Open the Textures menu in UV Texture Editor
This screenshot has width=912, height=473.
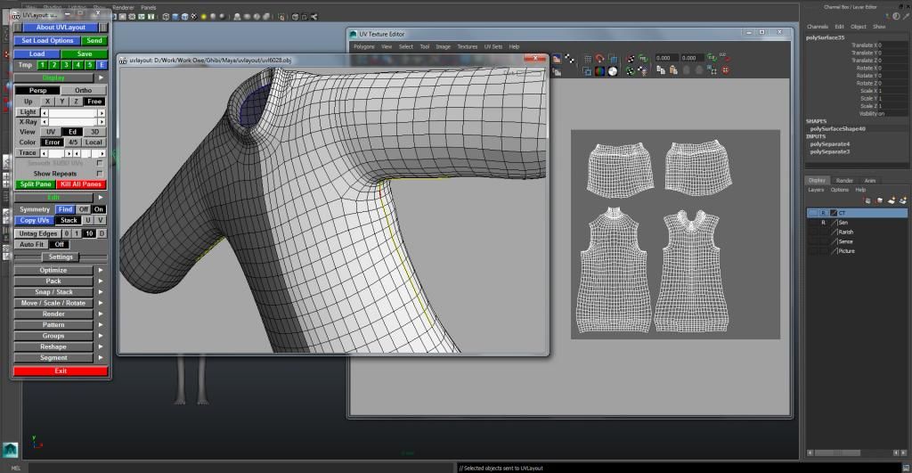pos(468,46)
